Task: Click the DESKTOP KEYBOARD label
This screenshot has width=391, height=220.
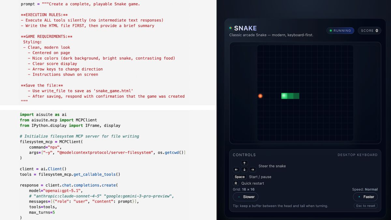Action: 357,155
